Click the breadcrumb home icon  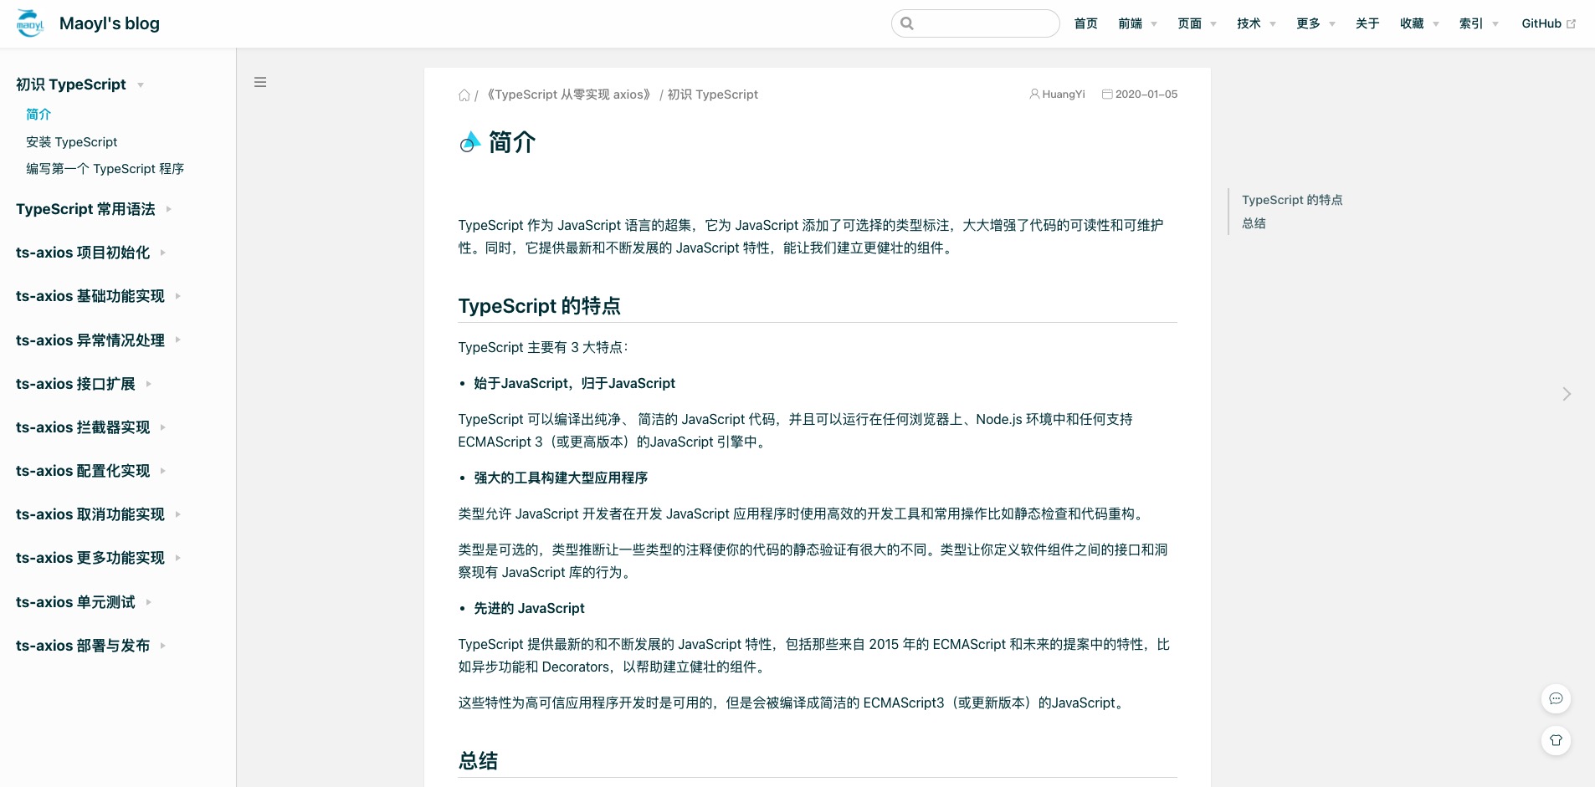464,95
